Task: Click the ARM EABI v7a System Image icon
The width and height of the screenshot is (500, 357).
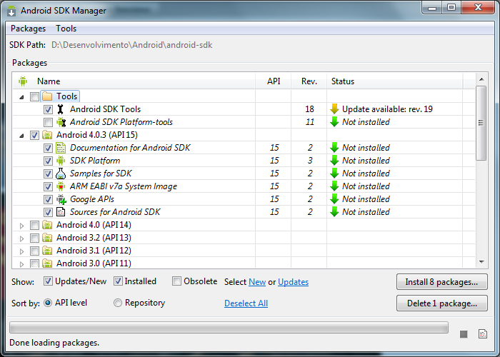Action: pos(61,186)
